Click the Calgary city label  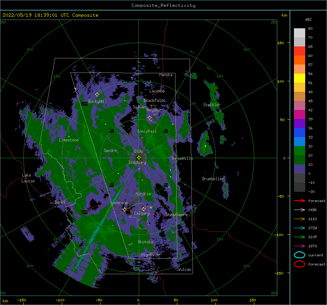pyautogui.click(x=142, y=213)
